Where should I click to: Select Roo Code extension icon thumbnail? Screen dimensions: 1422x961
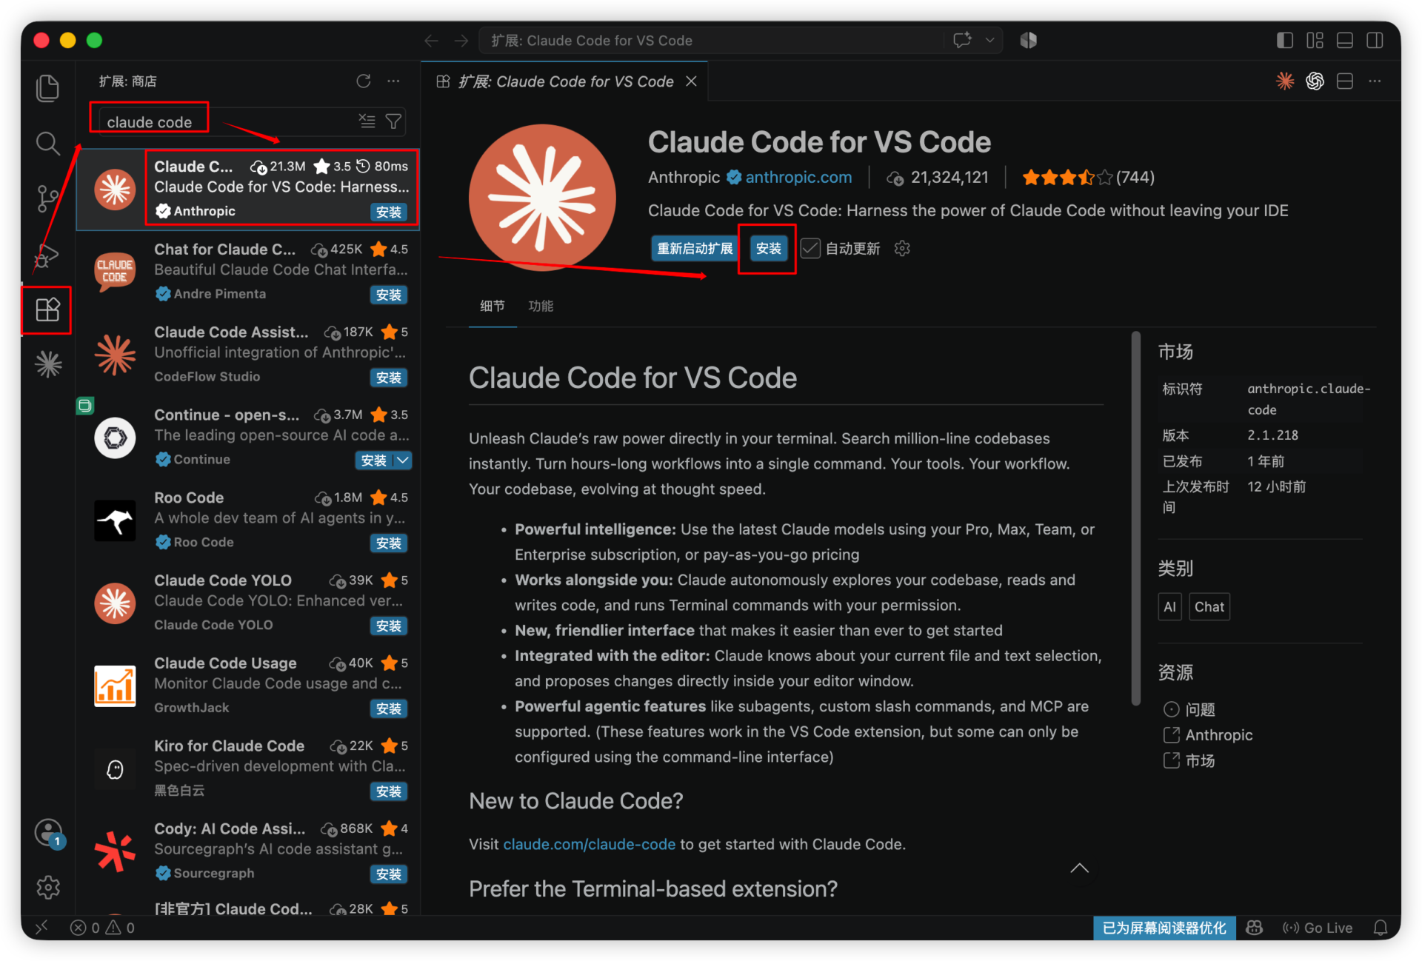pyautogui.click(x=115, y=521)
